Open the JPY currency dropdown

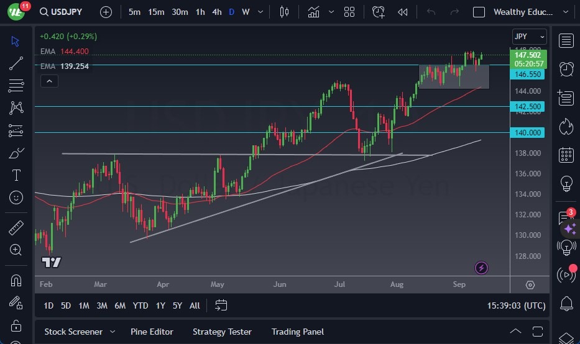click(529, 37)
